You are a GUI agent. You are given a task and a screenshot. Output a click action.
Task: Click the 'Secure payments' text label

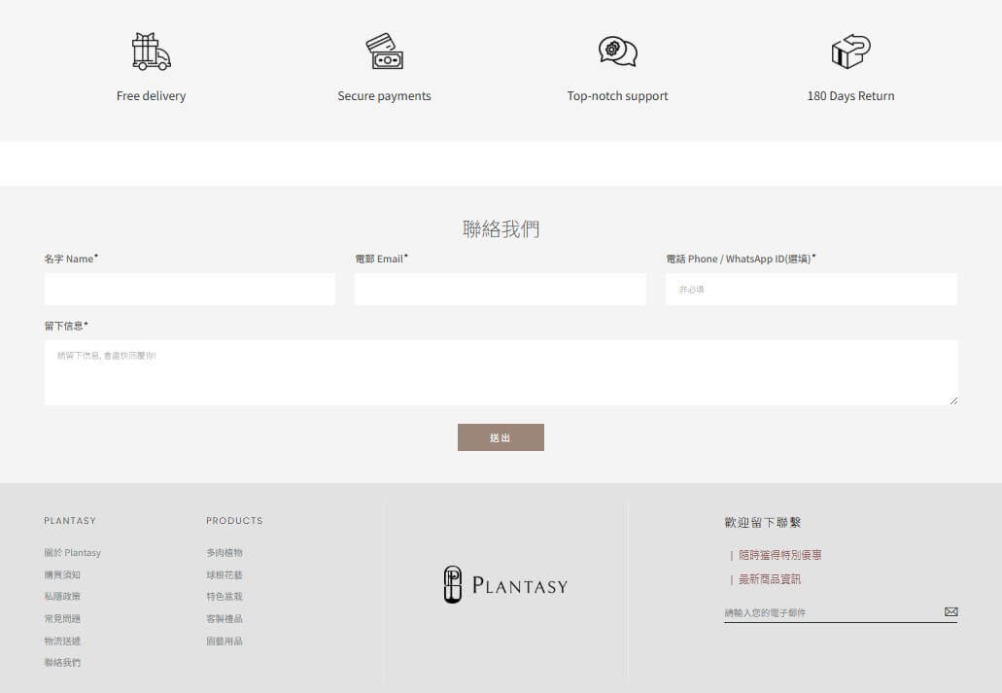pyautogui.click(x=384, y=96)
